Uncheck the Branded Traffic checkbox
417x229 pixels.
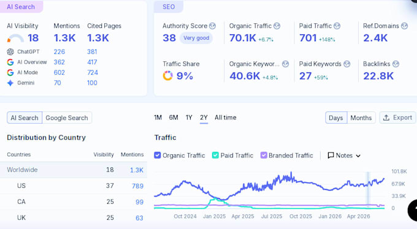[x=264, y=155]
